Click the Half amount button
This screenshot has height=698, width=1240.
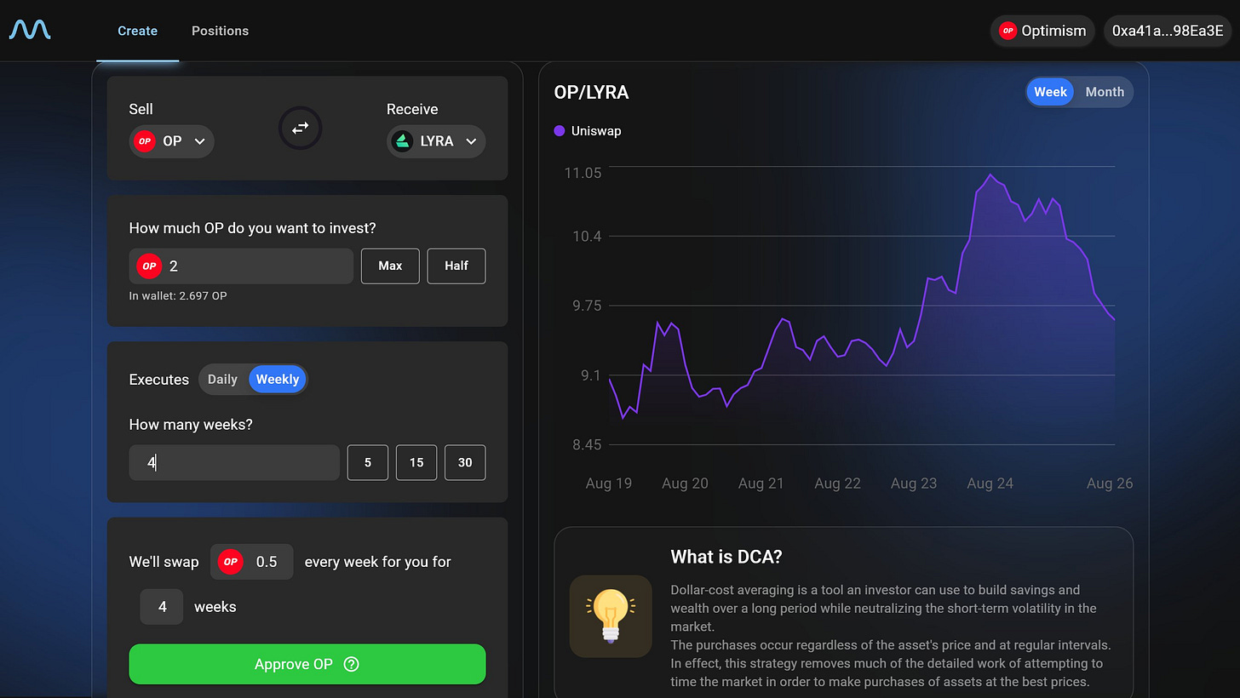[456, 266]
